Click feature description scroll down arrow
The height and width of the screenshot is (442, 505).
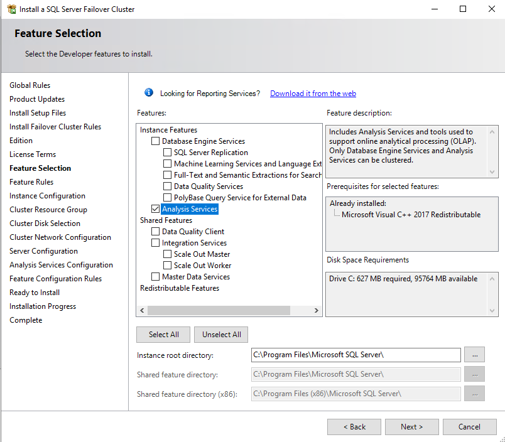coord(492,171)
